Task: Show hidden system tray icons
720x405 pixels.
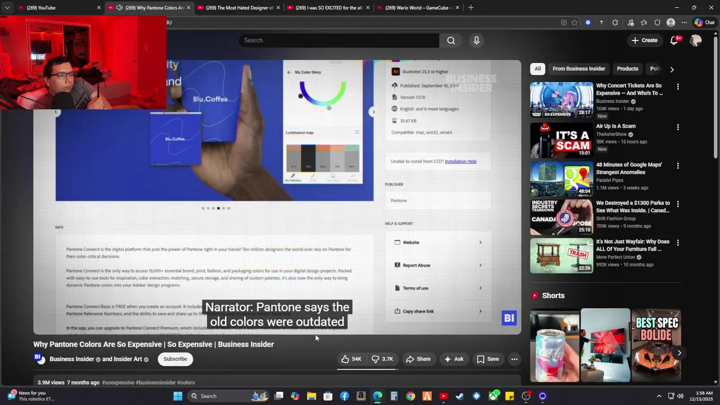Action: click(x=659, y=396)
